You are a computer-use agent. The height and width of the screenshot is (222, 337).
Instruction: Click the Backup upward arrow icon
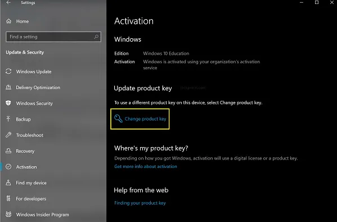tap(8, 119)
